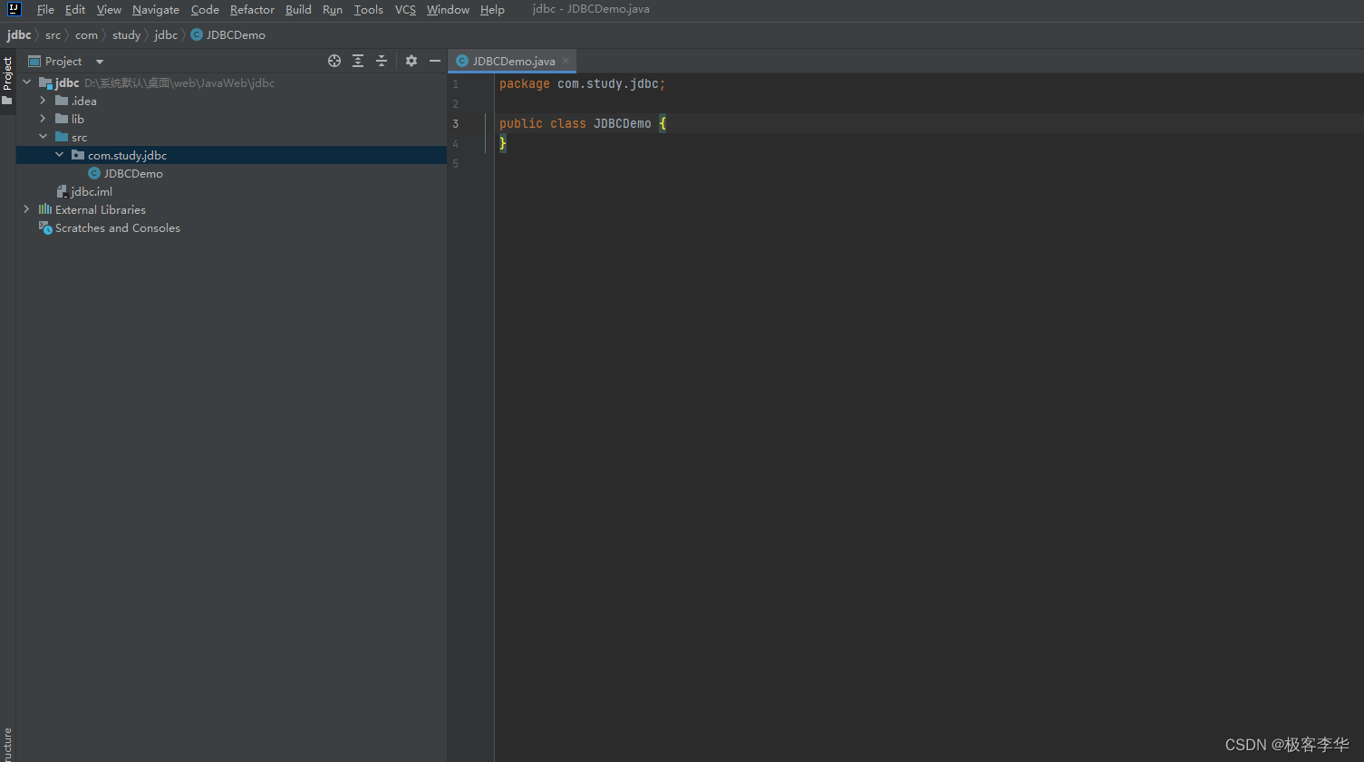
Task: Expand the lib folder node
Action: pos(43,119)
